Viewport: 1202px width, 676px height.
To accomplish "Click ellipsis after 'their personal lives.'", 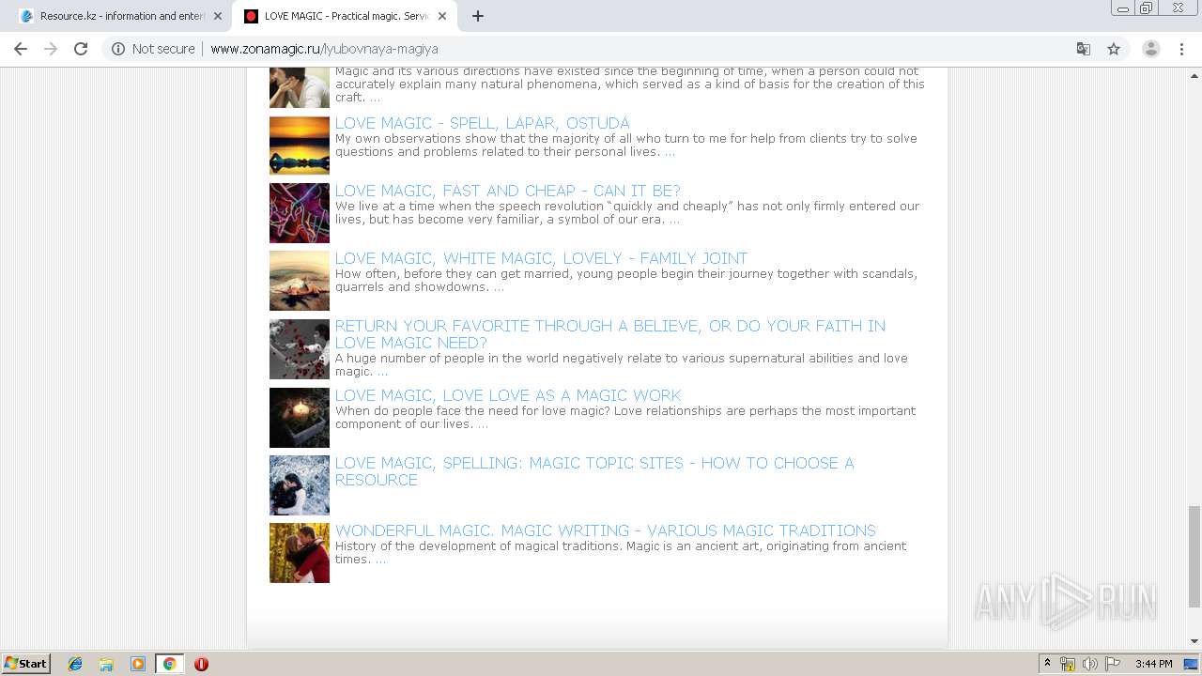I will (x=670, y=152).
